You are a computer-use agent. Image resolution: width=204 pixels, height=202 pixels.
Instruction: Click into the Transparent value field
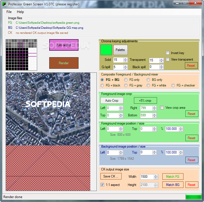pyautogui.click(x=154, y=60)
